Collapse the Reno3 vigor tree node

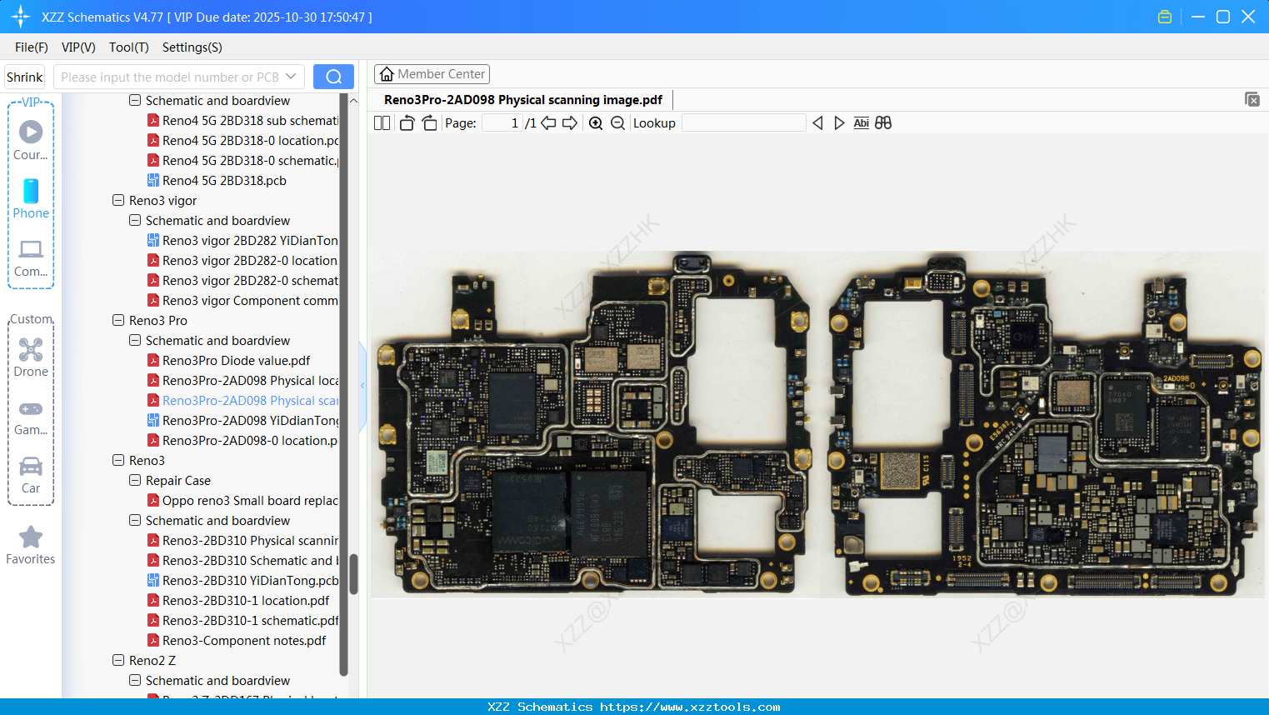[118, 200]
